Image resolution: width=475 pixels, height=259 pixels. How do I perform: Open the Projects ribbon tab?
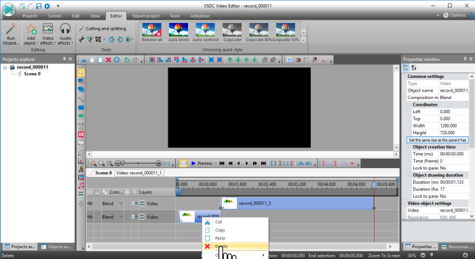[x=30, y=16]
